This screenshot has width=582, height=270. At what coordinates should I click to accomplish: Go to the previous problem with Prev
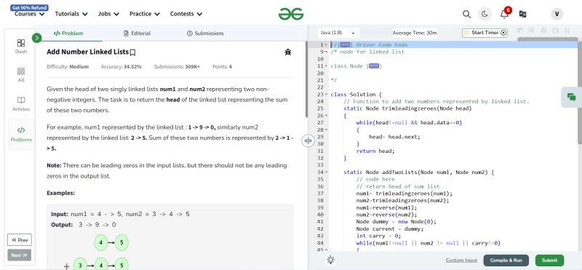click(x=20, y=240)
